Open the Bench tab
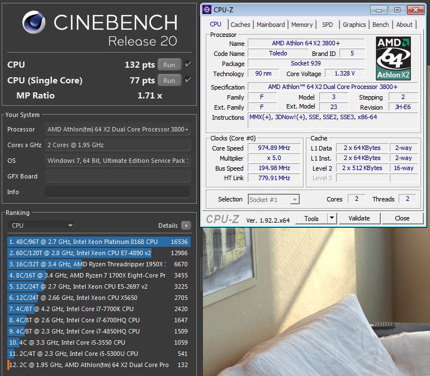Image resolution: width=430 pixels, height=376 pixels. tap(381, 25)
